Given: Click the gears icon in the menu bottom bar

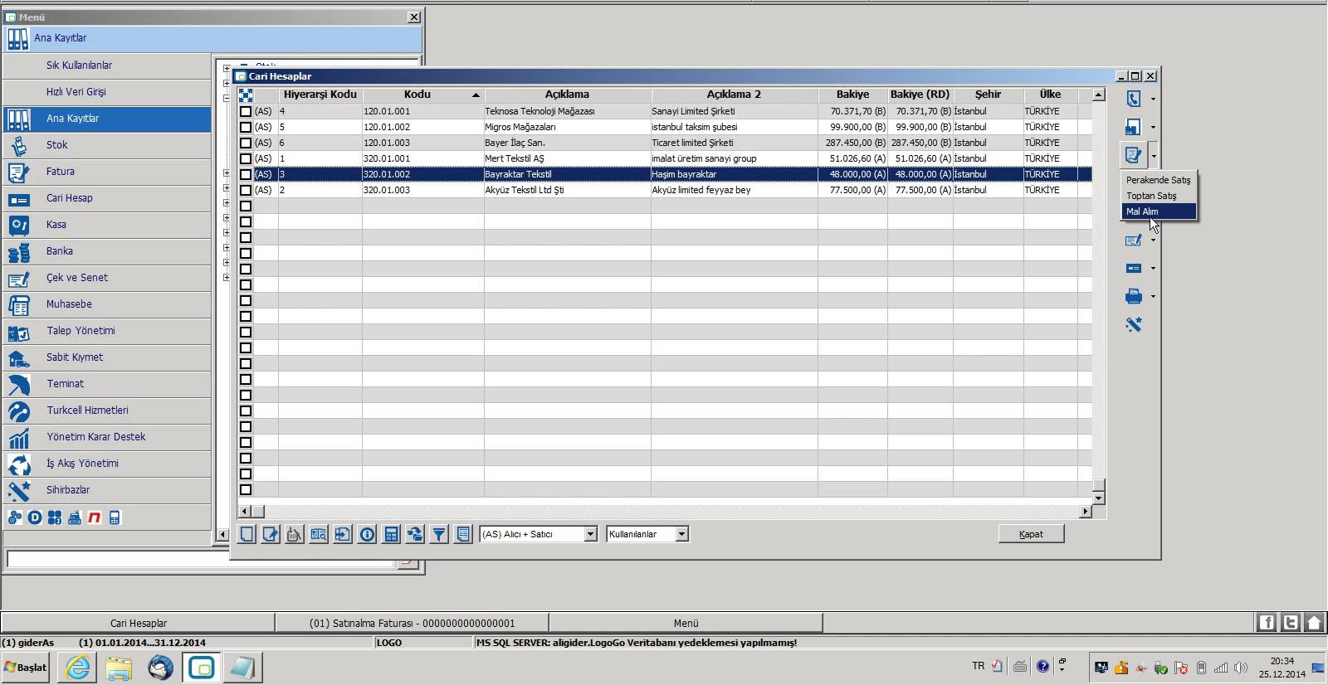Looking at the screenshot, I should pos(15,517).
